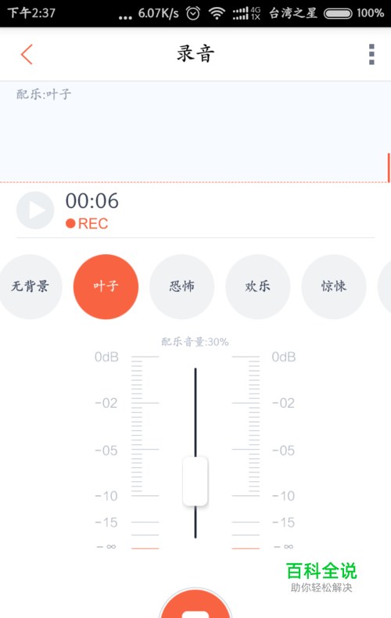This screenshot has width=391, height=618.
Task: Choose the 欢乐 background music
Action: pos(258,286)
